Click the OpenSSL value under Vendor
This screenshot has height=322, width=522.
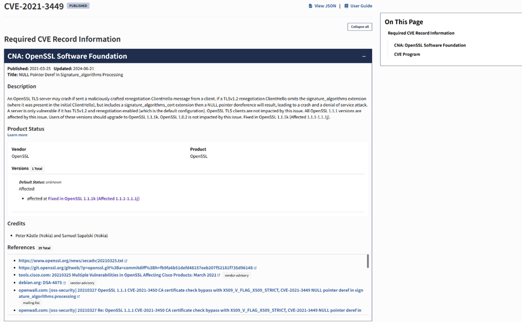point(21,156)
